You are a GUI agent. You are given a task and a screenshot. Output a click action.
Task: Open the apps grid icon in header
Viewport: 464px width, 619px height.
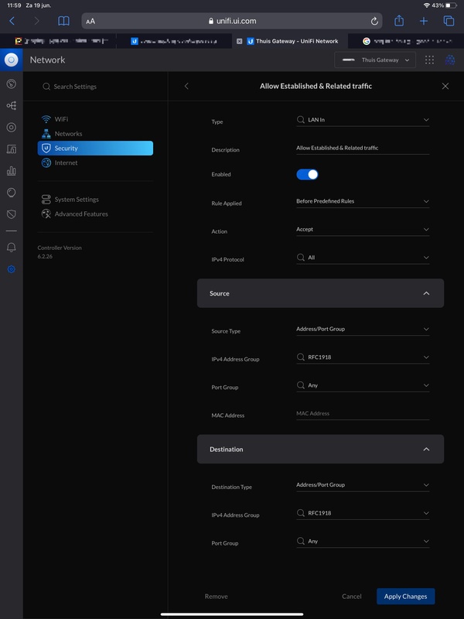(429, 60)
